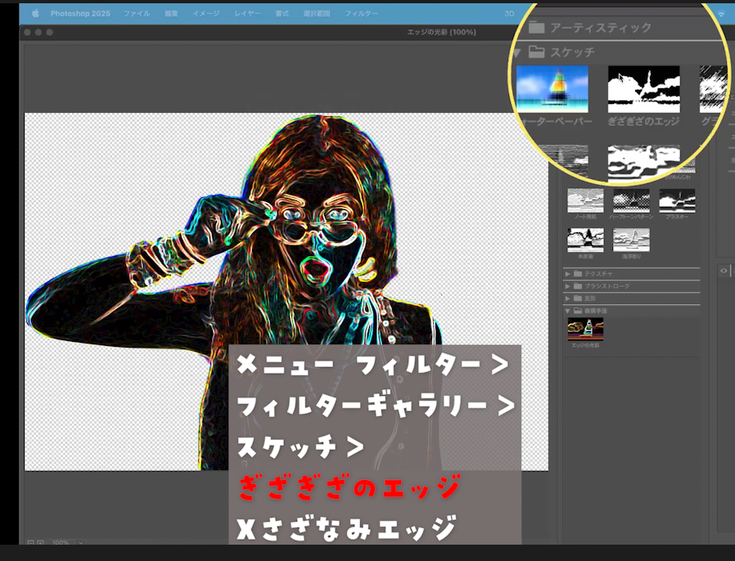Select the ハーフトーンパターン filter thumbnail

[631, 200]
